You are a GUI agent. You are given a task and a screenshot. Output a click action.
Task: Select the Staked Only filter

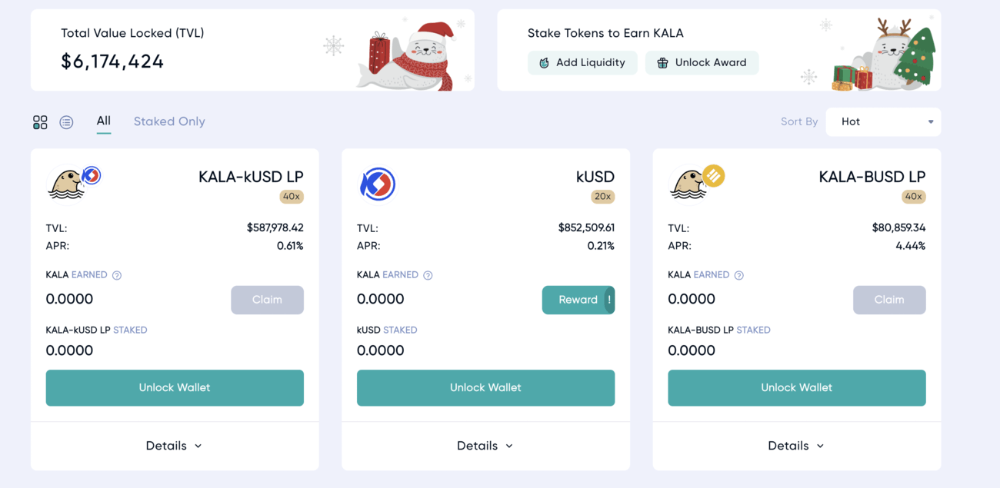point(169,121)
